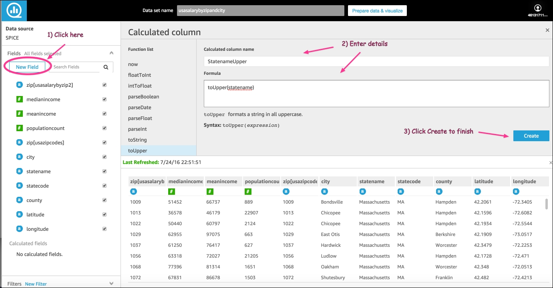The width and height of the screenshot is (553, 288).
Task: Uncheck the populationcount field checkbox
Action: [x=105, y=128]
